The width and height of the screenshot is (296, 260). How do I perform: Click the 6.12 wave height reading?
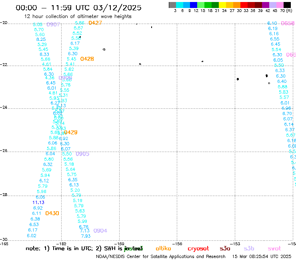tap(44, 181)
